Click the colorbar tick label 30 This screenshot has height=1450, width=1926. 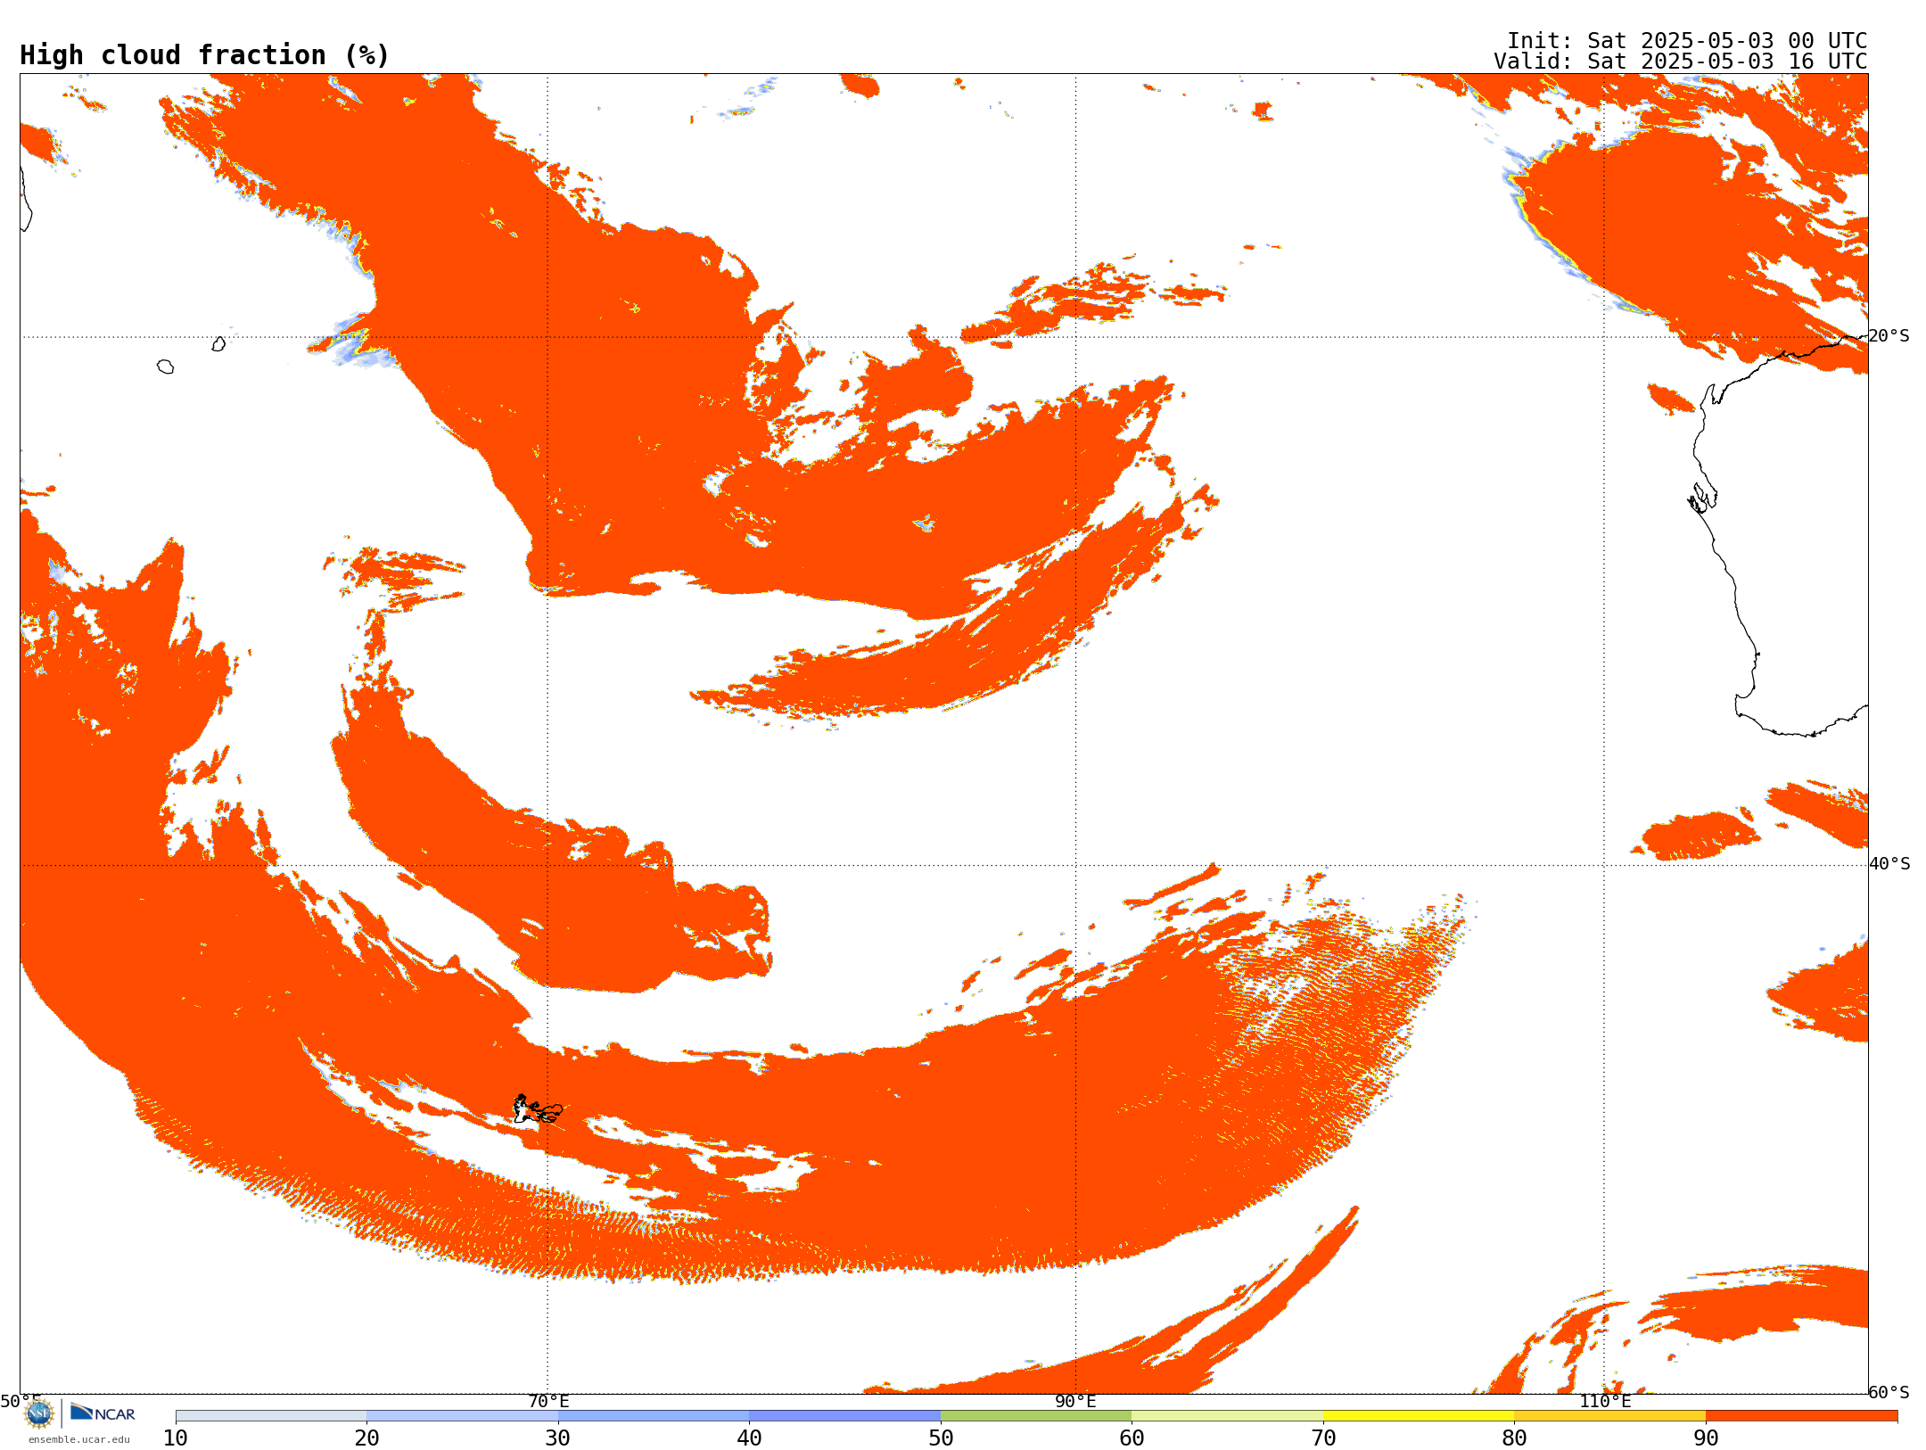[x=558, y=1438]
